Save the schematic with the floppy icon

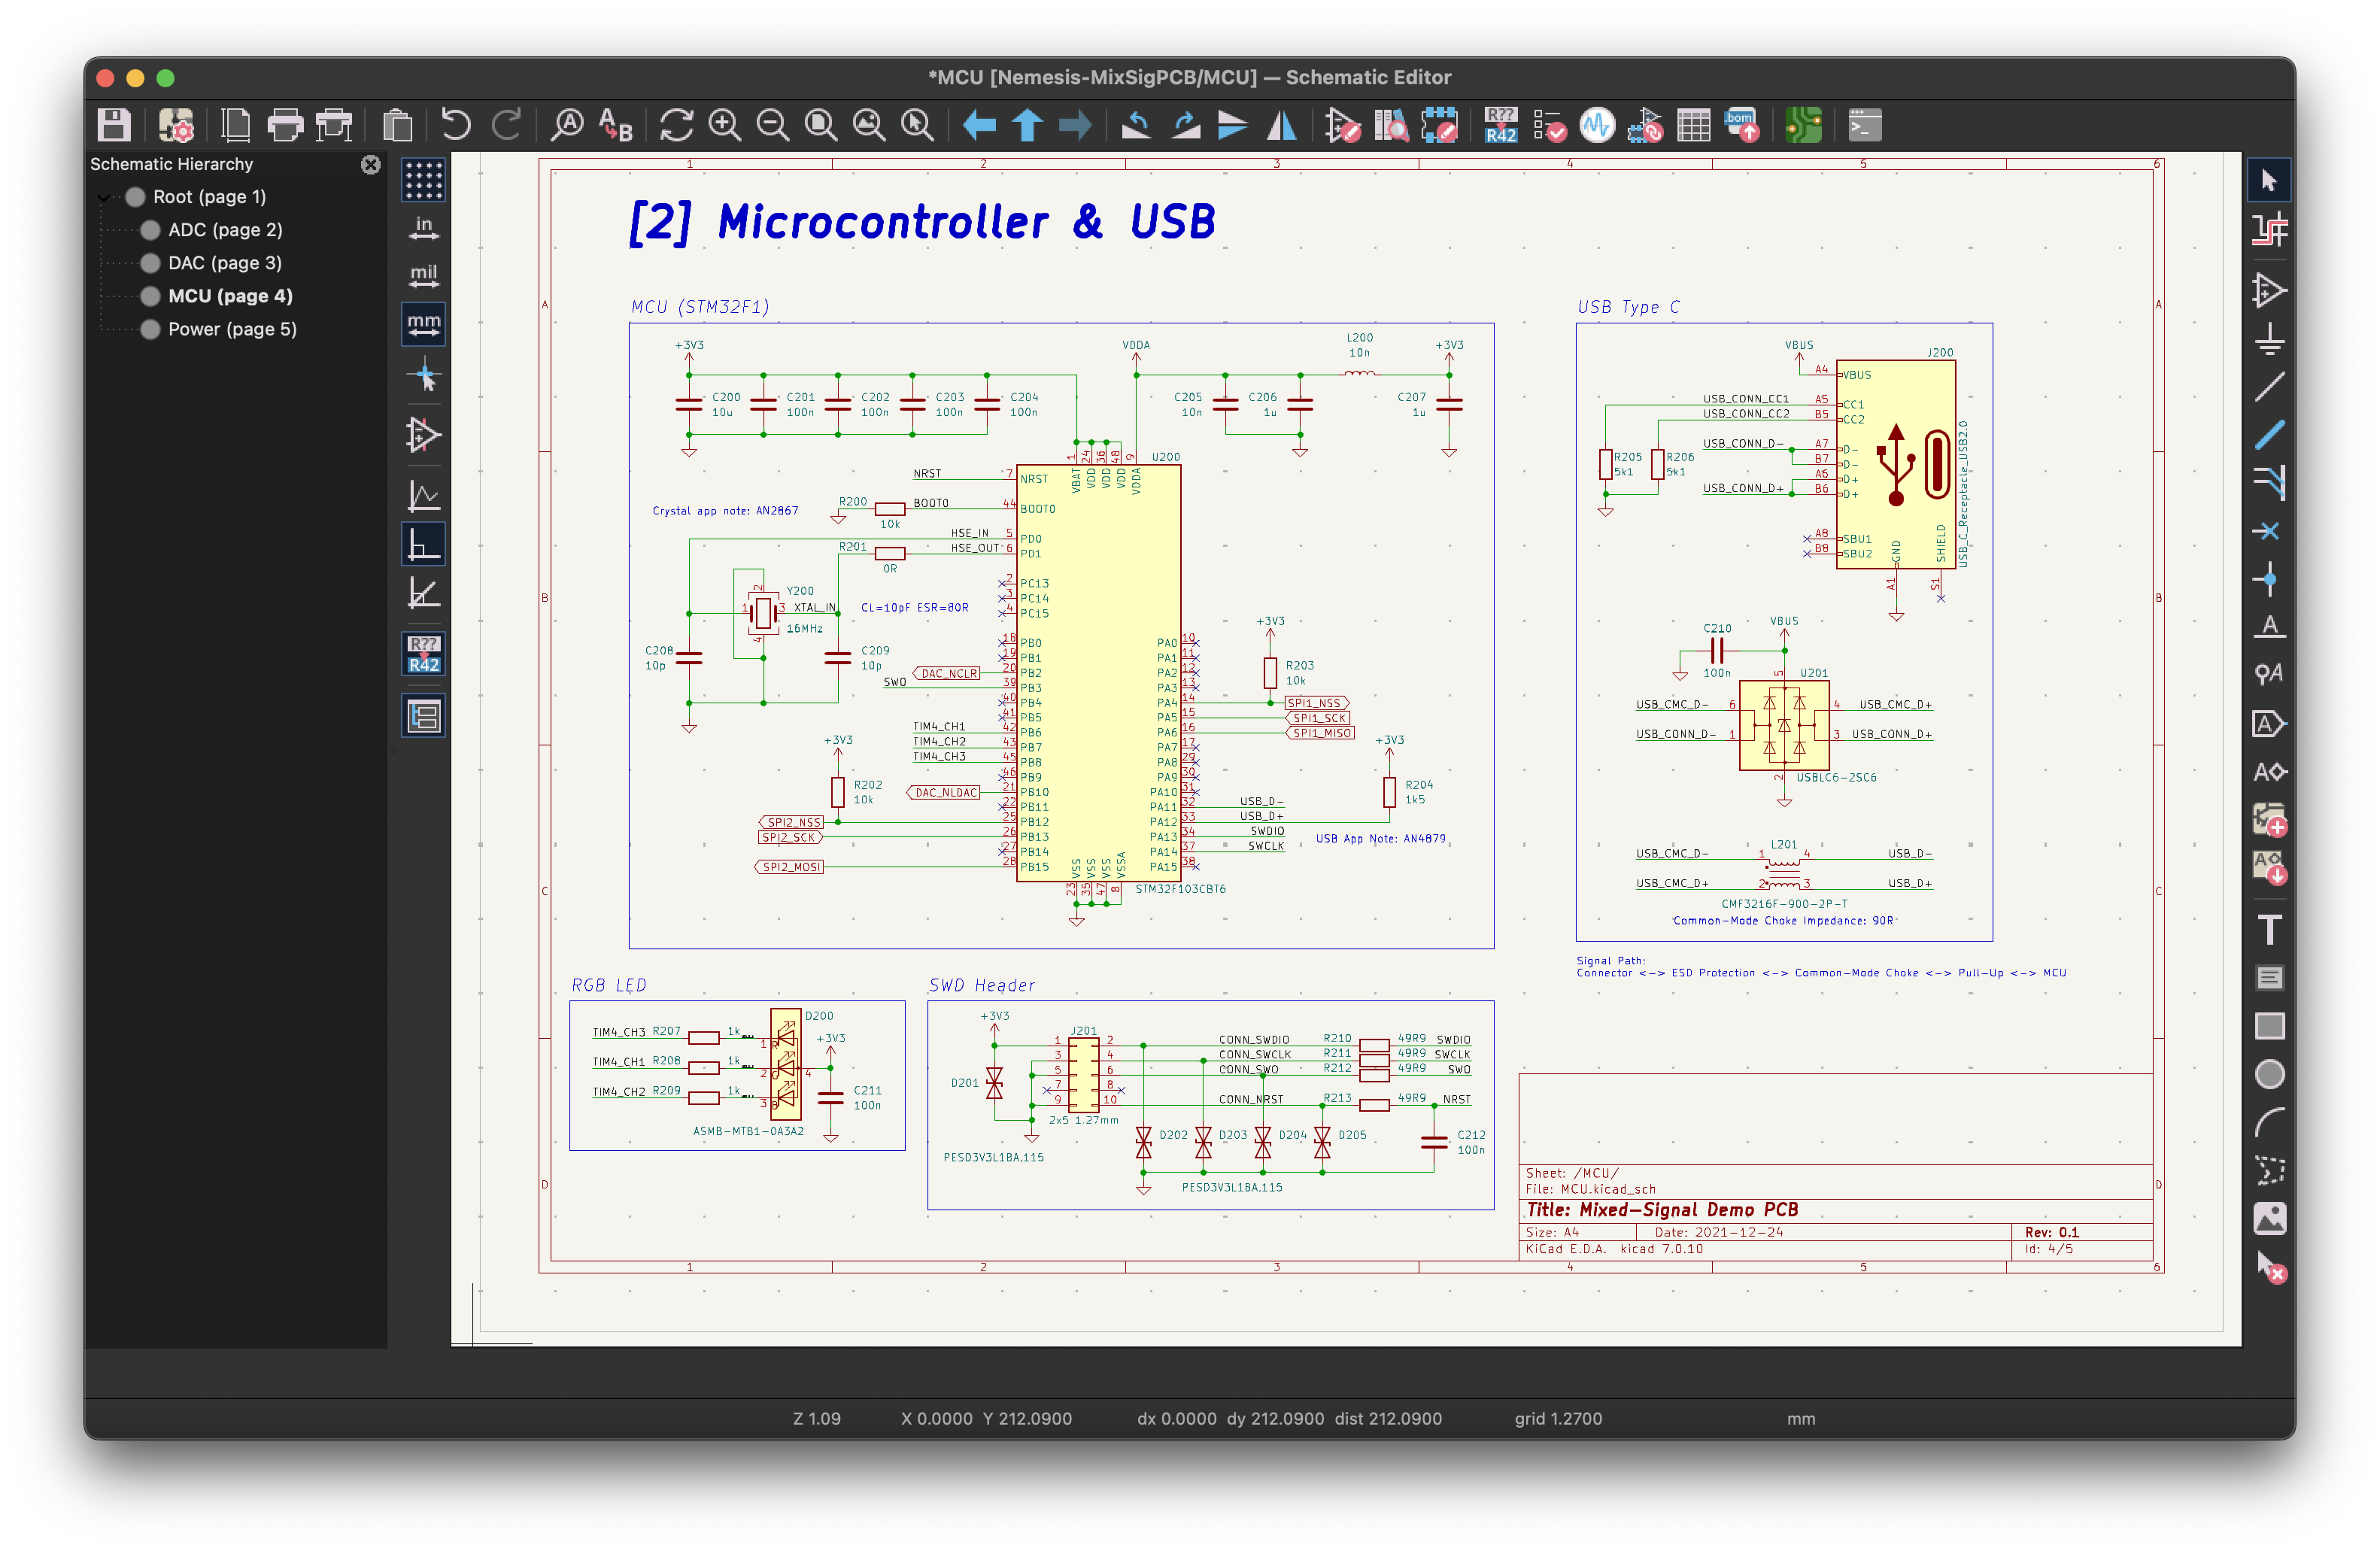[x=114, y=125]
